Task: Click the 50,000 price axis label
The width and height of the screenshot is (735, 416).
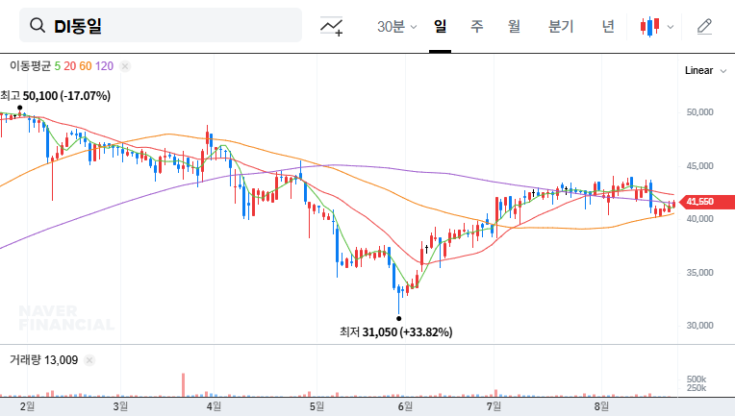Action: click(699, 112)
